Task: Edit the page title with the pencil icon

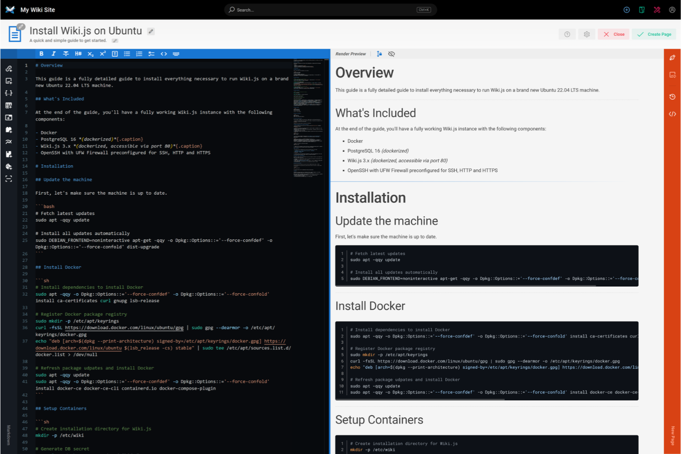Action: tap(151, 31)
